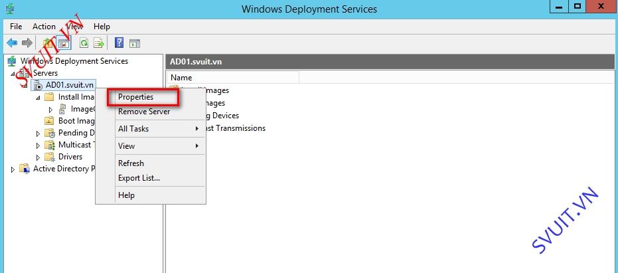Expand the ImageGroup node arrow

tap(50, 110)
